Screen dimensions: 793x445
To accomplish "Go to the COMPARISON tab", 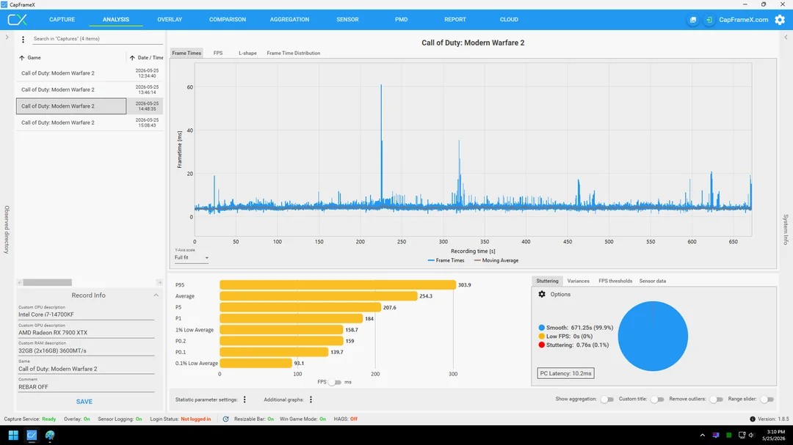I will 228,20.
